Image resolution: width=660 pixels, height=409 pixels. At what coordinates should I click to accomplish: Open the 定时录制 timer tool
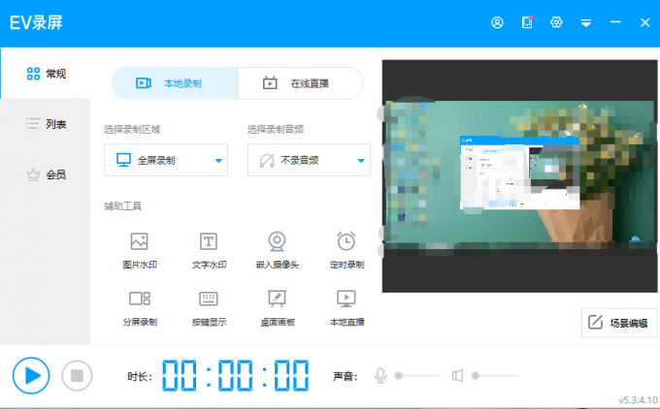346,250
